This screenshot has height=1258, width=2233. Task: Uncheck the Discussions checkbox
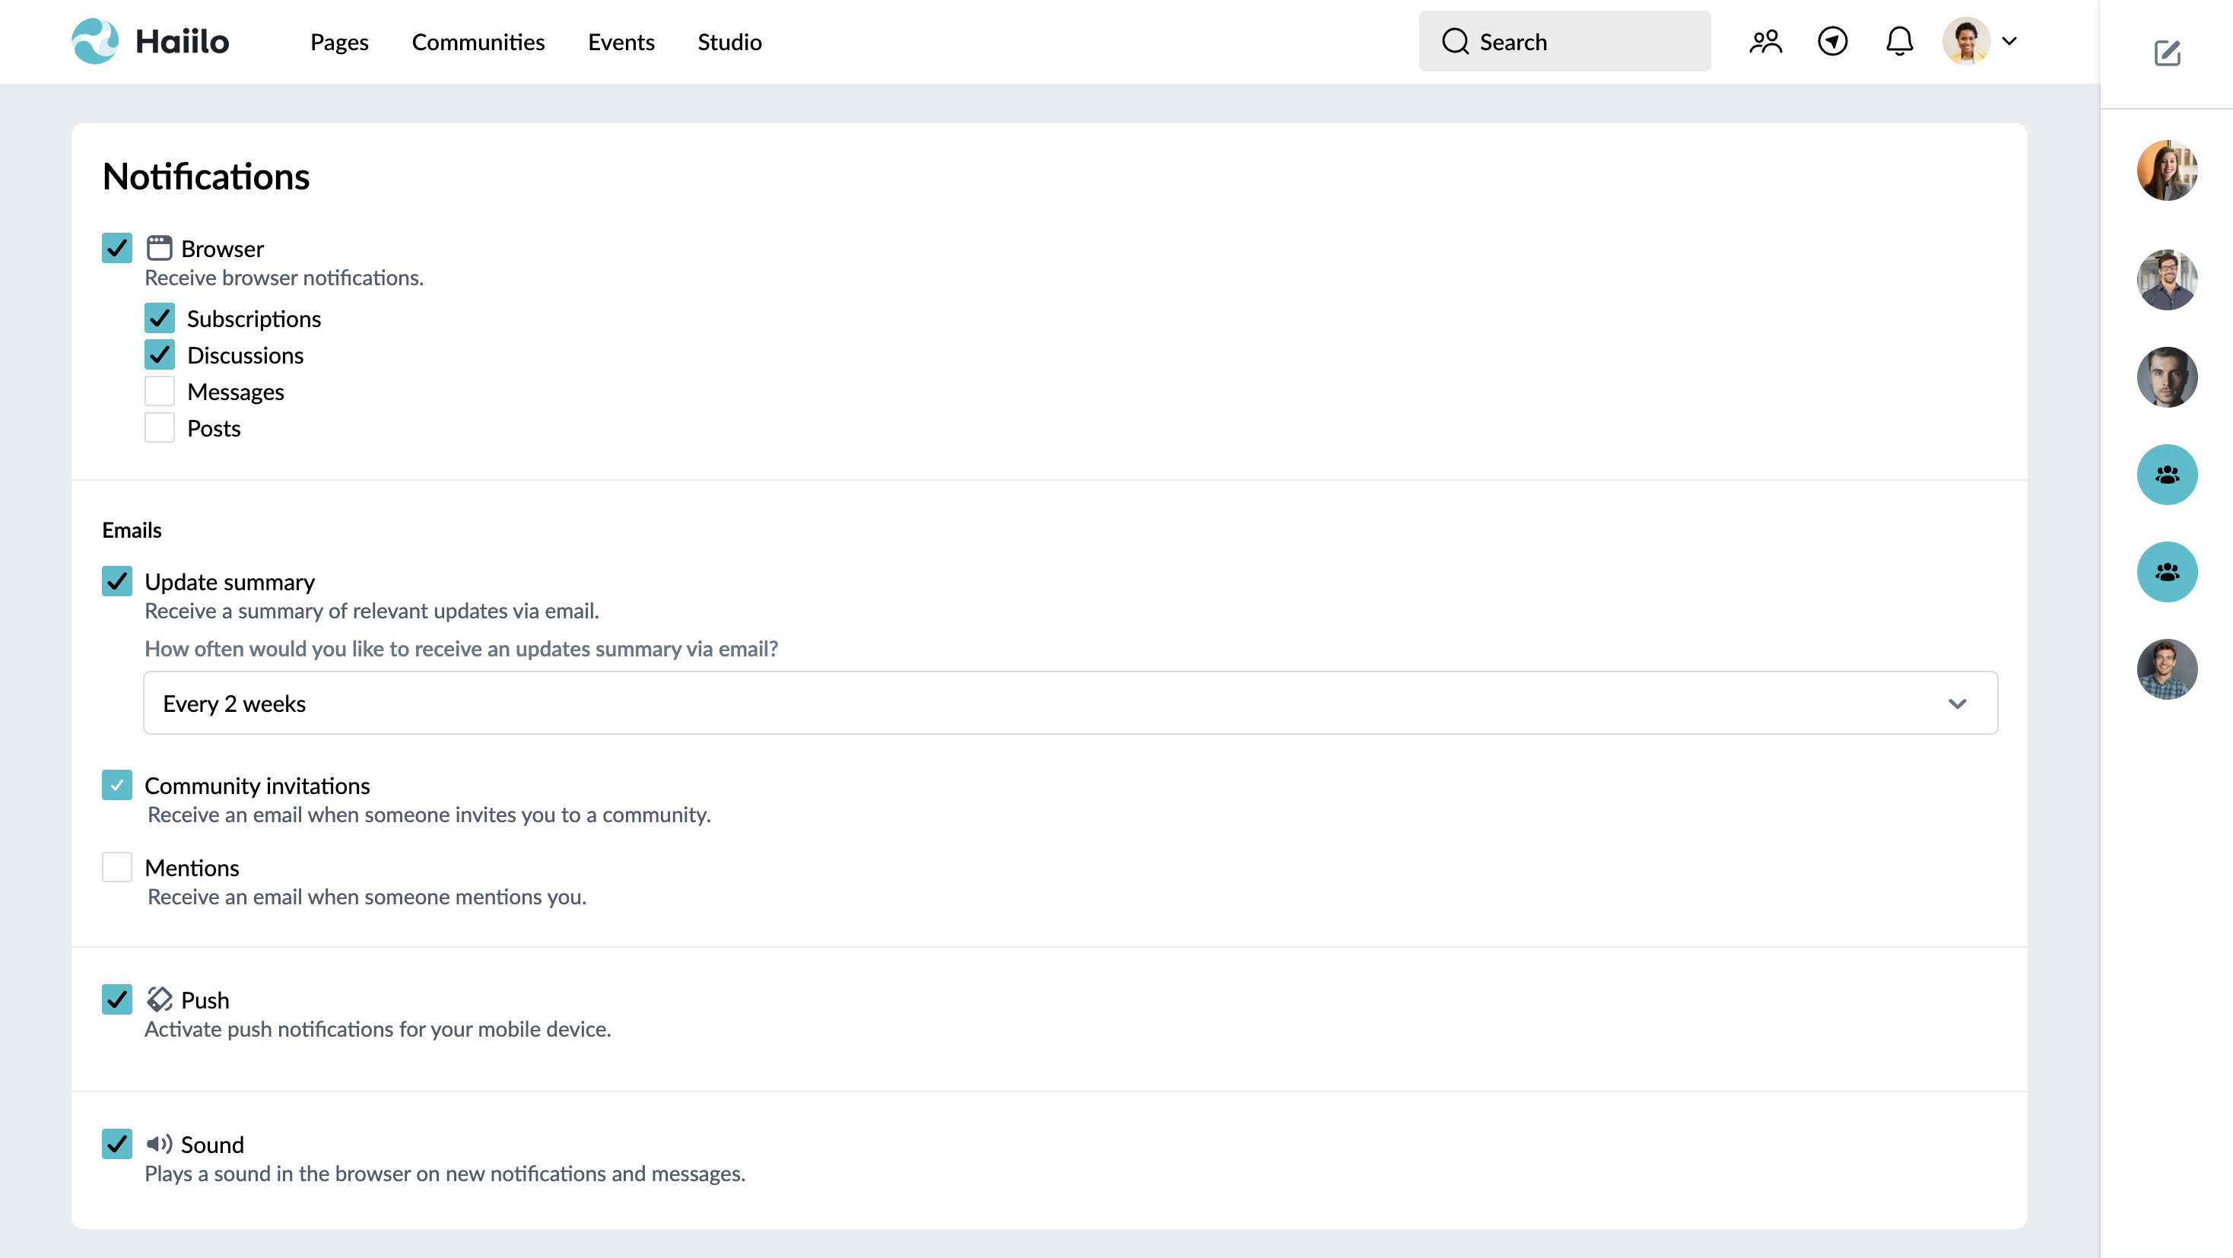point(160,354)
